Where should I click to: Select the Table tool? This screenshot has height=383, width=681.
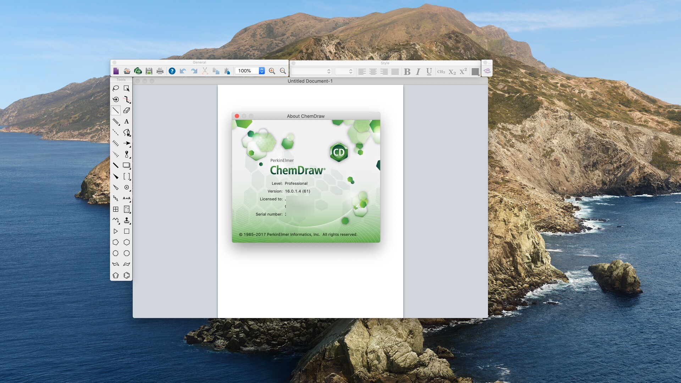click(x=116, y=209)
